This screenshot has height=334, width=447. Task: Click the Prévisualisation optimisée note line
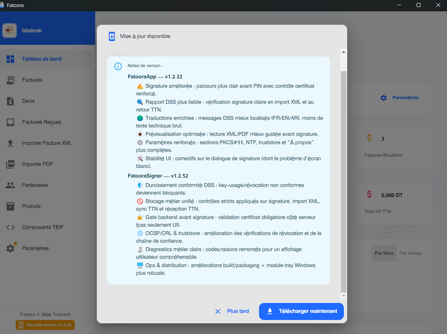pos(228,134)
